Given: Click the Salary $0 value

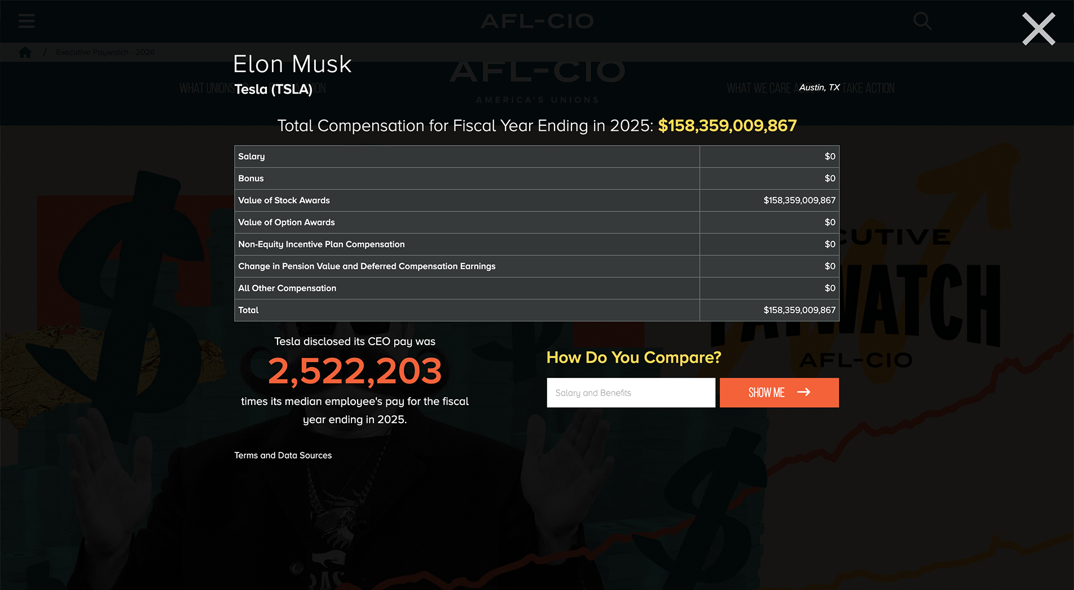Looking at the screenshot, I should coord(830,156).
